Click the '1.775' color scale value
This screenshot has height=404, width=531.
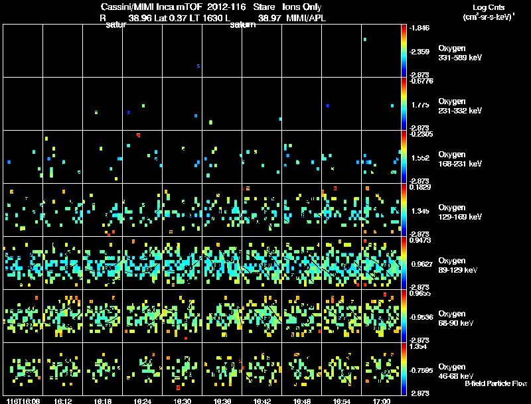(x=420, y=105)
